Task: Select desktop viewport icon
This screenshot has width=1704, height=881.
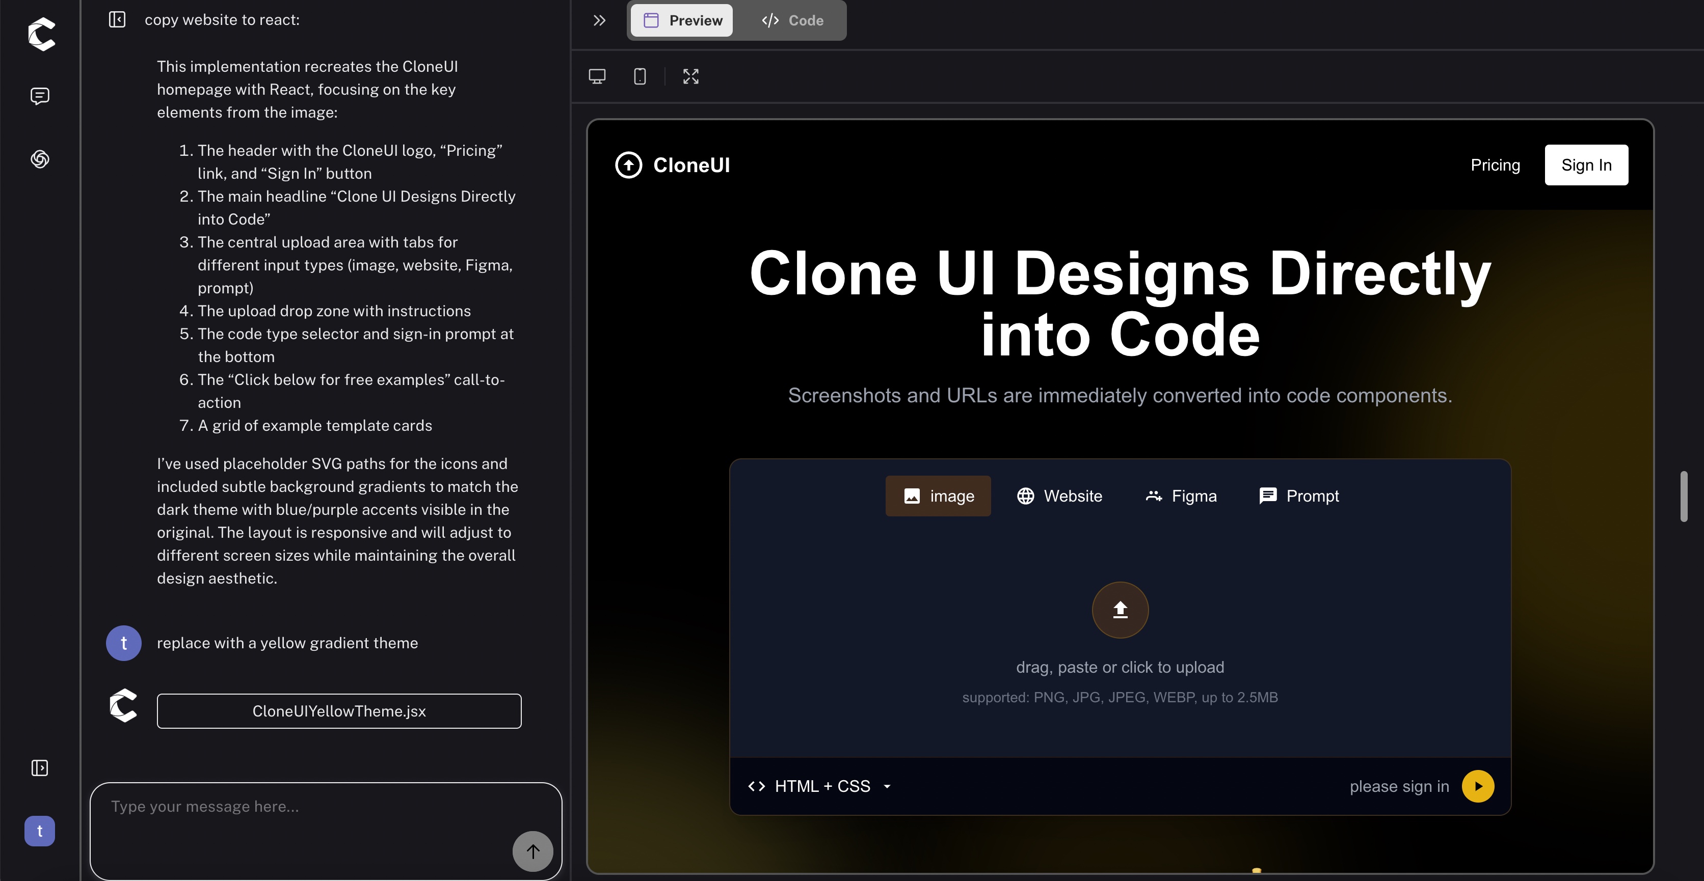Action: click(x=597, y=77)
